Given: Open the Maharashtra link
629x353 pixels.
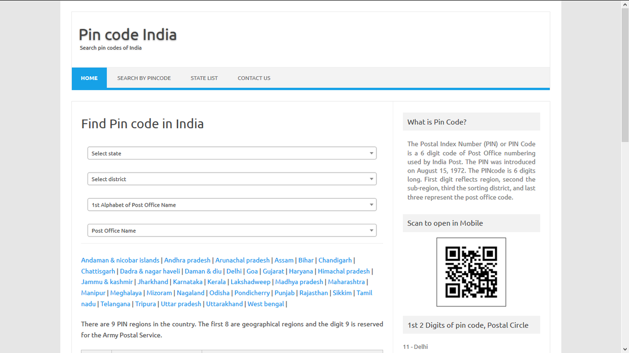Looking at the screenshot, I should (x=346, y=282).
